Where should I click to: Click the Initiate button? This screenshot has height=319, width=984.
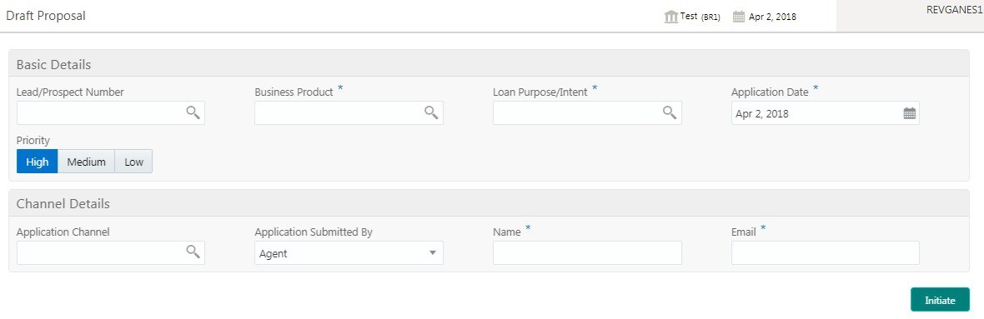pos(940,300)
